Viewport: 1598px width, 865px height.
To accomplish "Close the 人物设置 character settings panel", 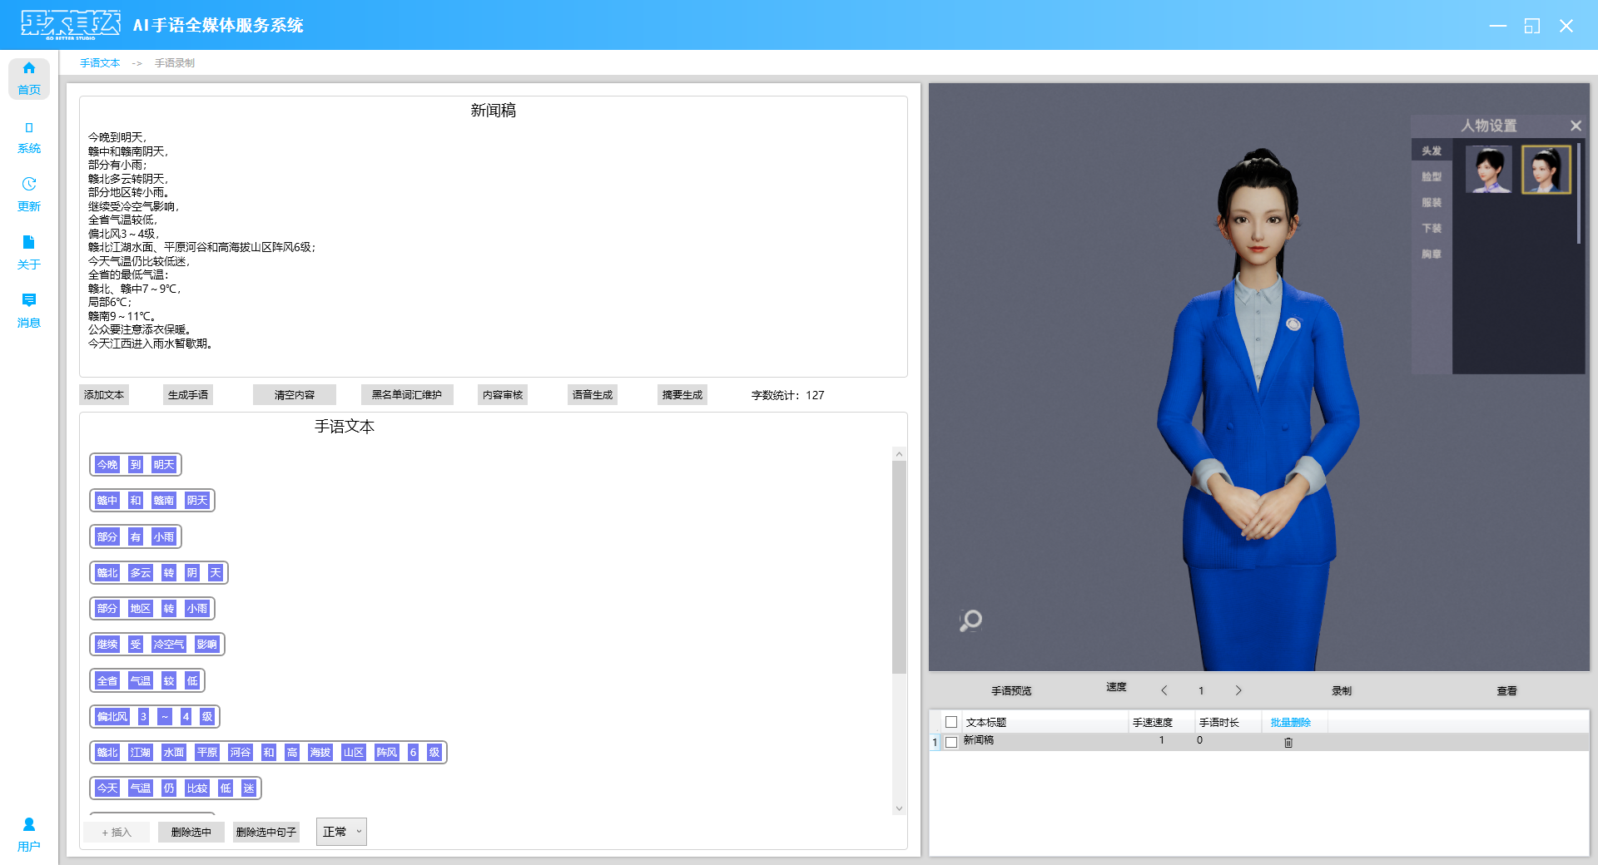I will [1575, 126].
